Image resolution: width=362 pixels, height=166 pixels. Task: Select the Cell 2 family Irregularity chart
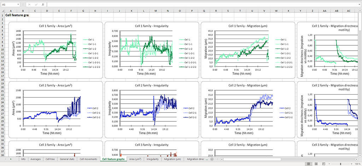[x=152, y=110]
